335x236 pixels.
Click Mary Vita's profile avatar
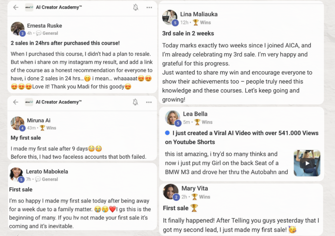click(170, 192)
